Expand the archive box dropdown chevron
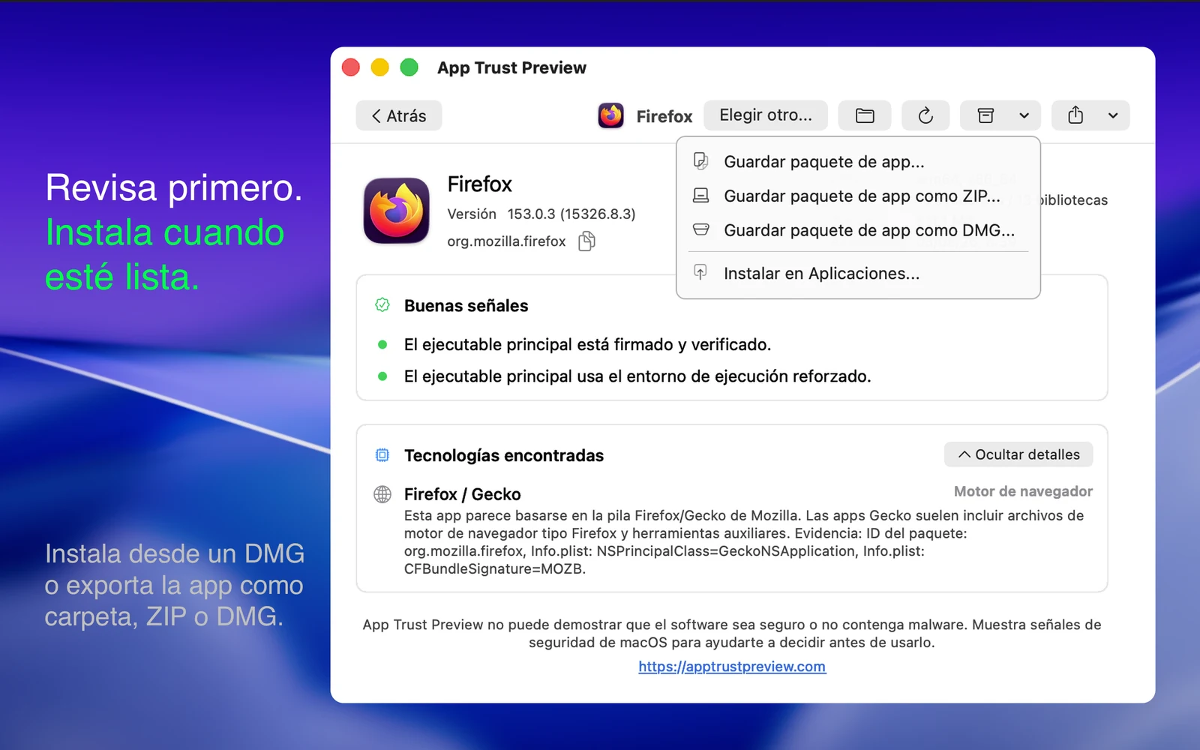The height and width of the screenshot is (750, 1200). 1024,115
